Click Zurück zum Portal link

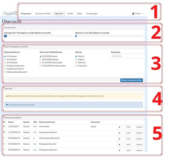click(x=43, y=14)
